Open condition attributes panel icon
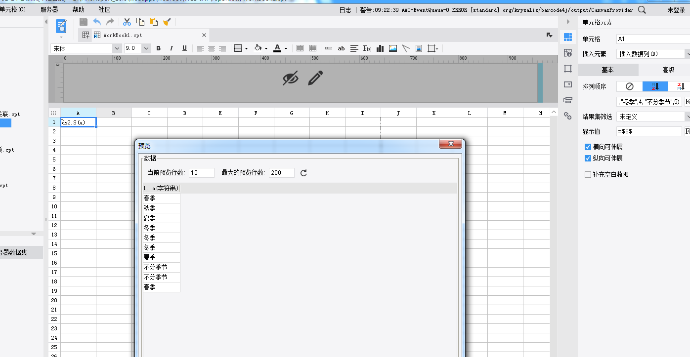690x357 pixels. [x=568, y=100]
